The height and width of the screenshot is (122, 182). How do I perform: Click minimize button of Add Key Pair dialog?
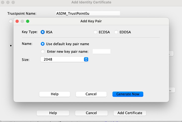(x=22, y=21)
